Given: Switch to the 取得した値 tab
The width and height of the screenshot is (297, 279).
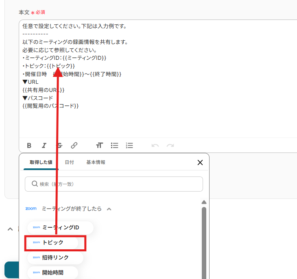Looking at the screenshot, I should [x=41, y=162].
